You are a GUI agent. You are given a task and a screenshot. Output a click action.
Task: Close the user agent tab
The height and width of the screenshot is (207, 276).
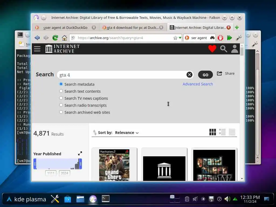pos(94,27)
